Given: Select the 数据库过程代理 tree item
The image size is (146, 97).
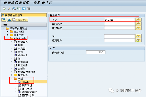Looking at the screenshot, I should pos(27,72).
